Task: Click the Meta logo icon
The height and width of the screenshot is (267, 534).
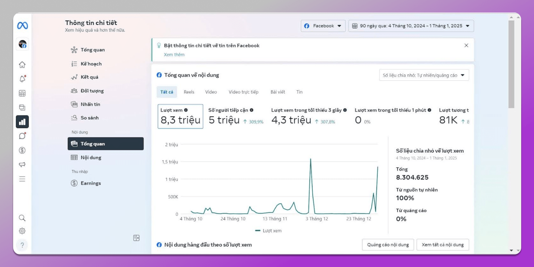Action: 22,26
